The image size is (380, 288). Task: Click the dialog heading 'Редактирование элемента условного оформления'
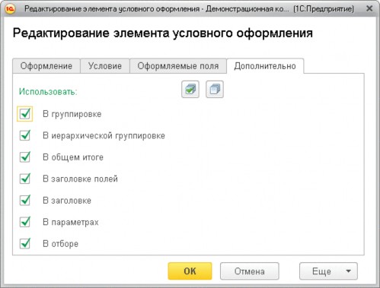163,33
